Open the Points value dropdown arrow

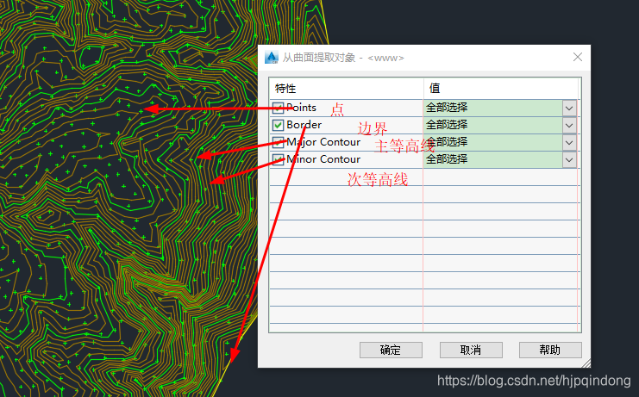pyautogui.click(x=569, y=109)
